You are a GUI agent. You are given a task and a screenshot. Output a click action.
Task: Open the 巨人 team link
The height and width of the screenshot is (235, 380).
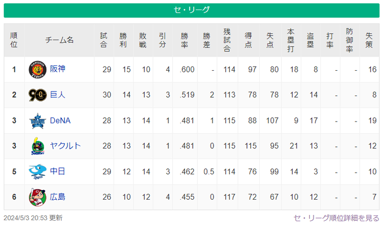(x=58, y=95)
